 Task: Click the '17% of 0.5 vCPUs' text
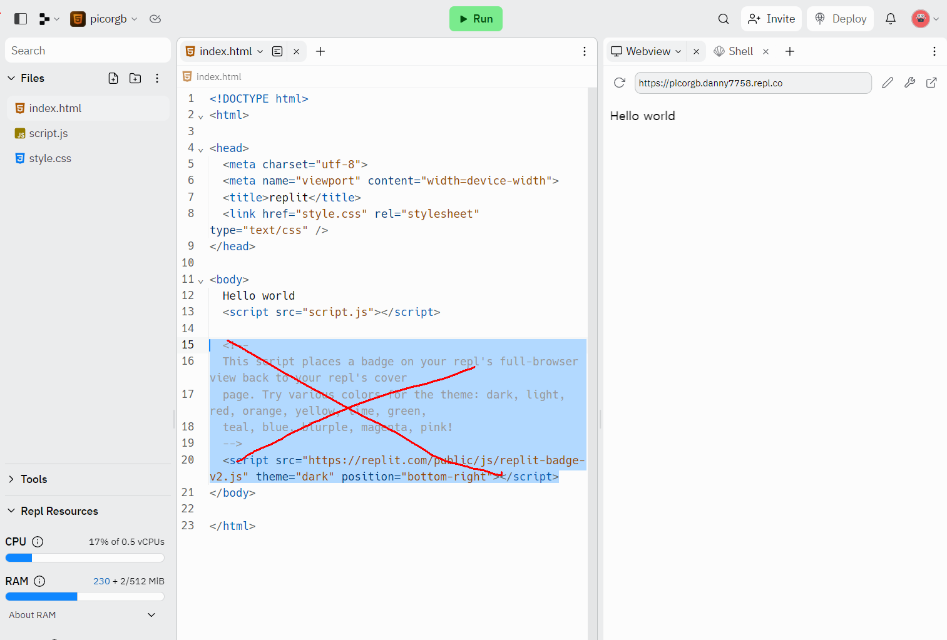coord(126,542)
